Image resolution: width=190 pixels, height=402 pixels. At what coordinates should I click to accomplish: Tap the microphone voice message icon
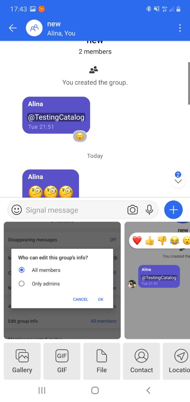[x=150, y=210]
